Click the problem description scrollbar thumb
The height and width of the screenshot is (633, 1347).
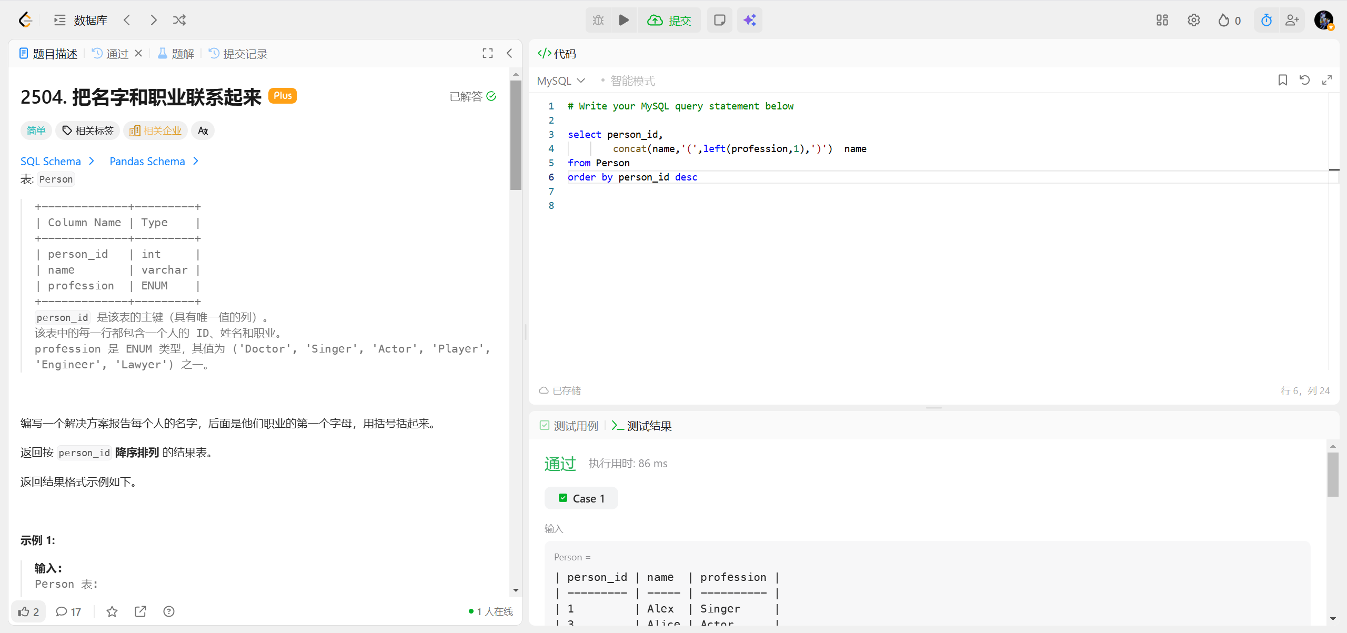coord(516,136)
